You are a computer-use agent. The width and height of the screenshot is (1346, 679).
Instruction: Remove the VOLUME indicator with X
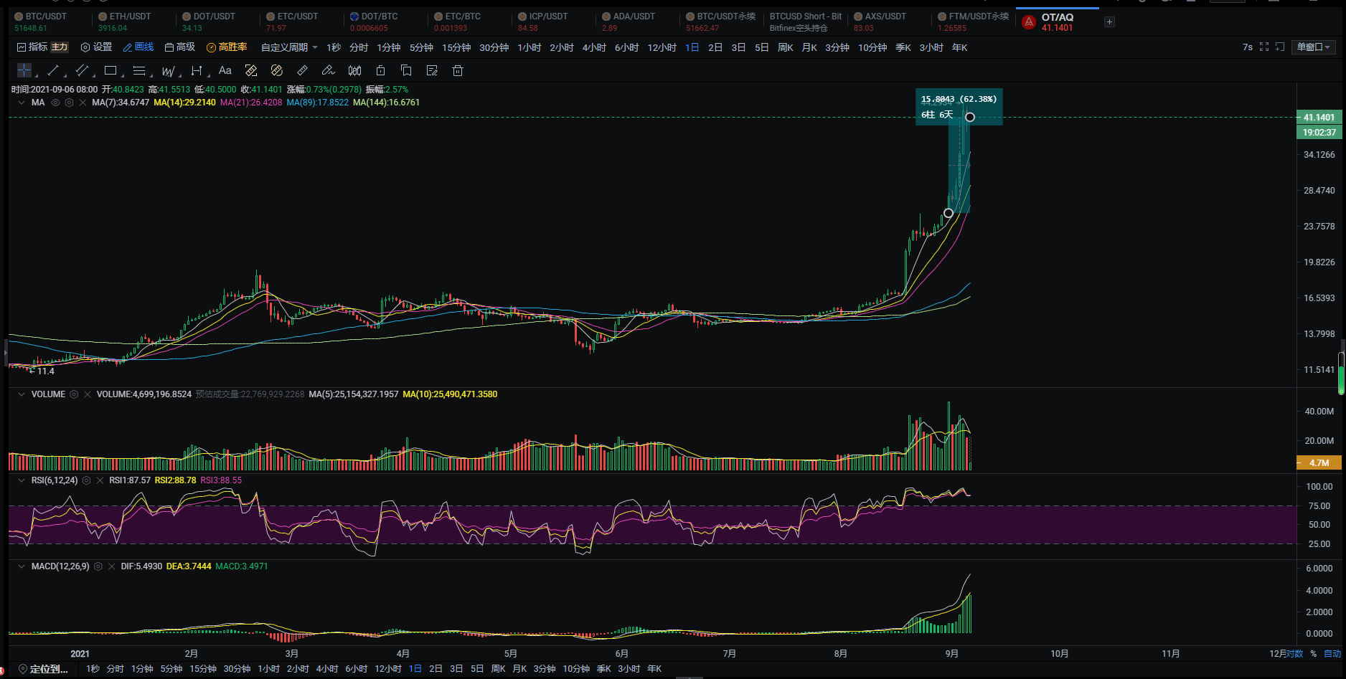coord(88,394)
